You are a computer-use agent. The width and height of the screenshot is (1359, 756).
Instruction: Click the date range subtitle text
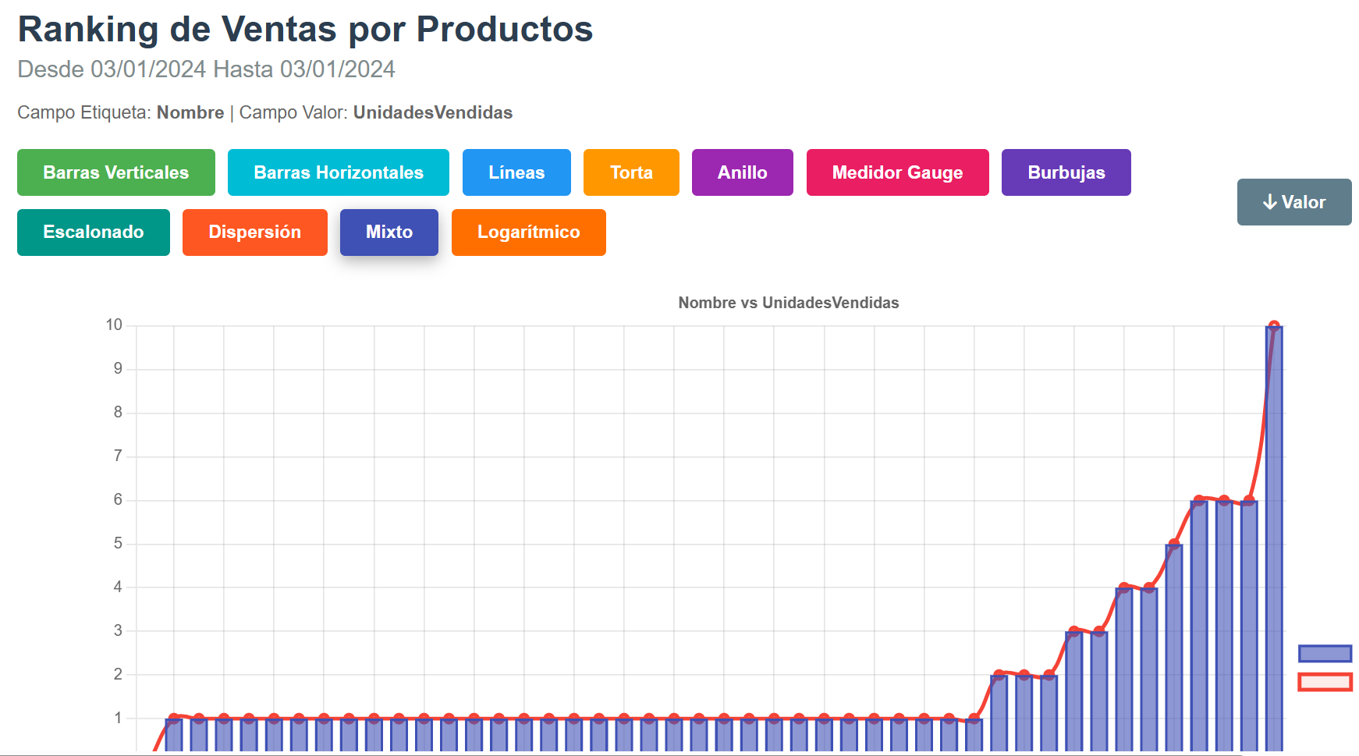pos(206,69)
